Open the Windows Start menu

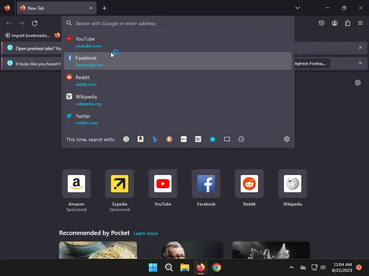tap(153, 267)
